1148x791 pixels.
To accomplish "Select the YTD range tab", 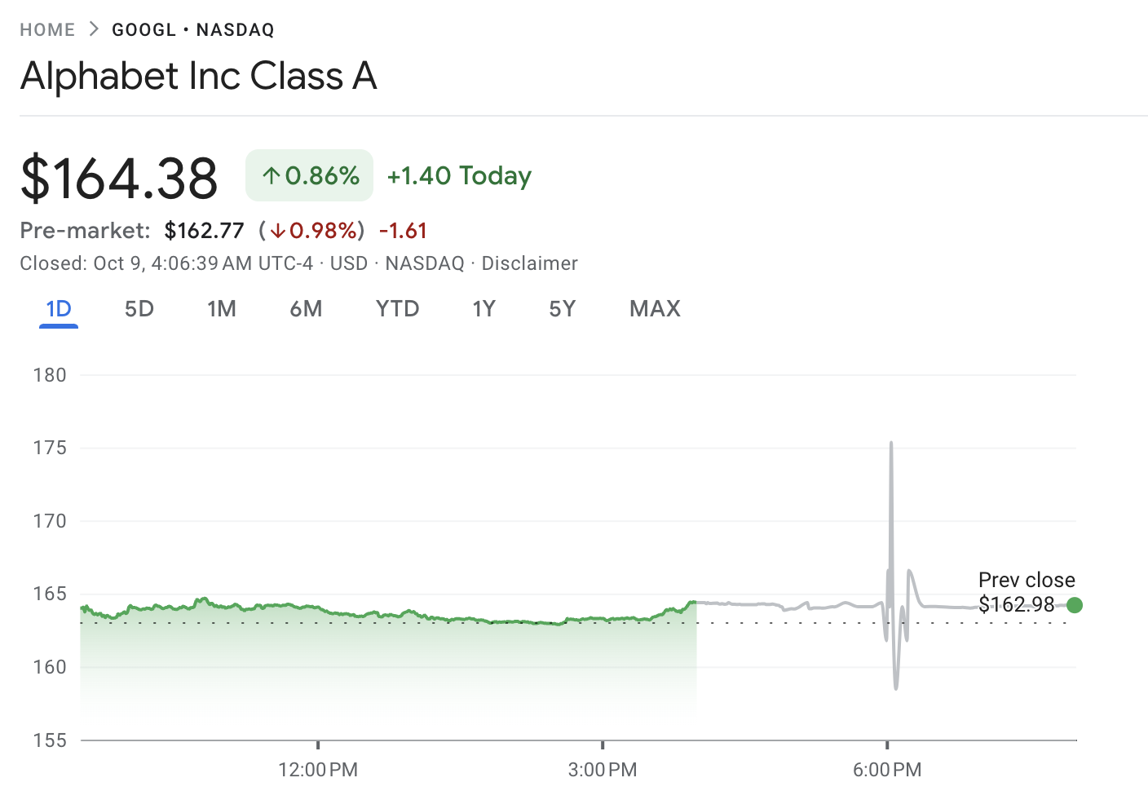I will coord(397,309).
